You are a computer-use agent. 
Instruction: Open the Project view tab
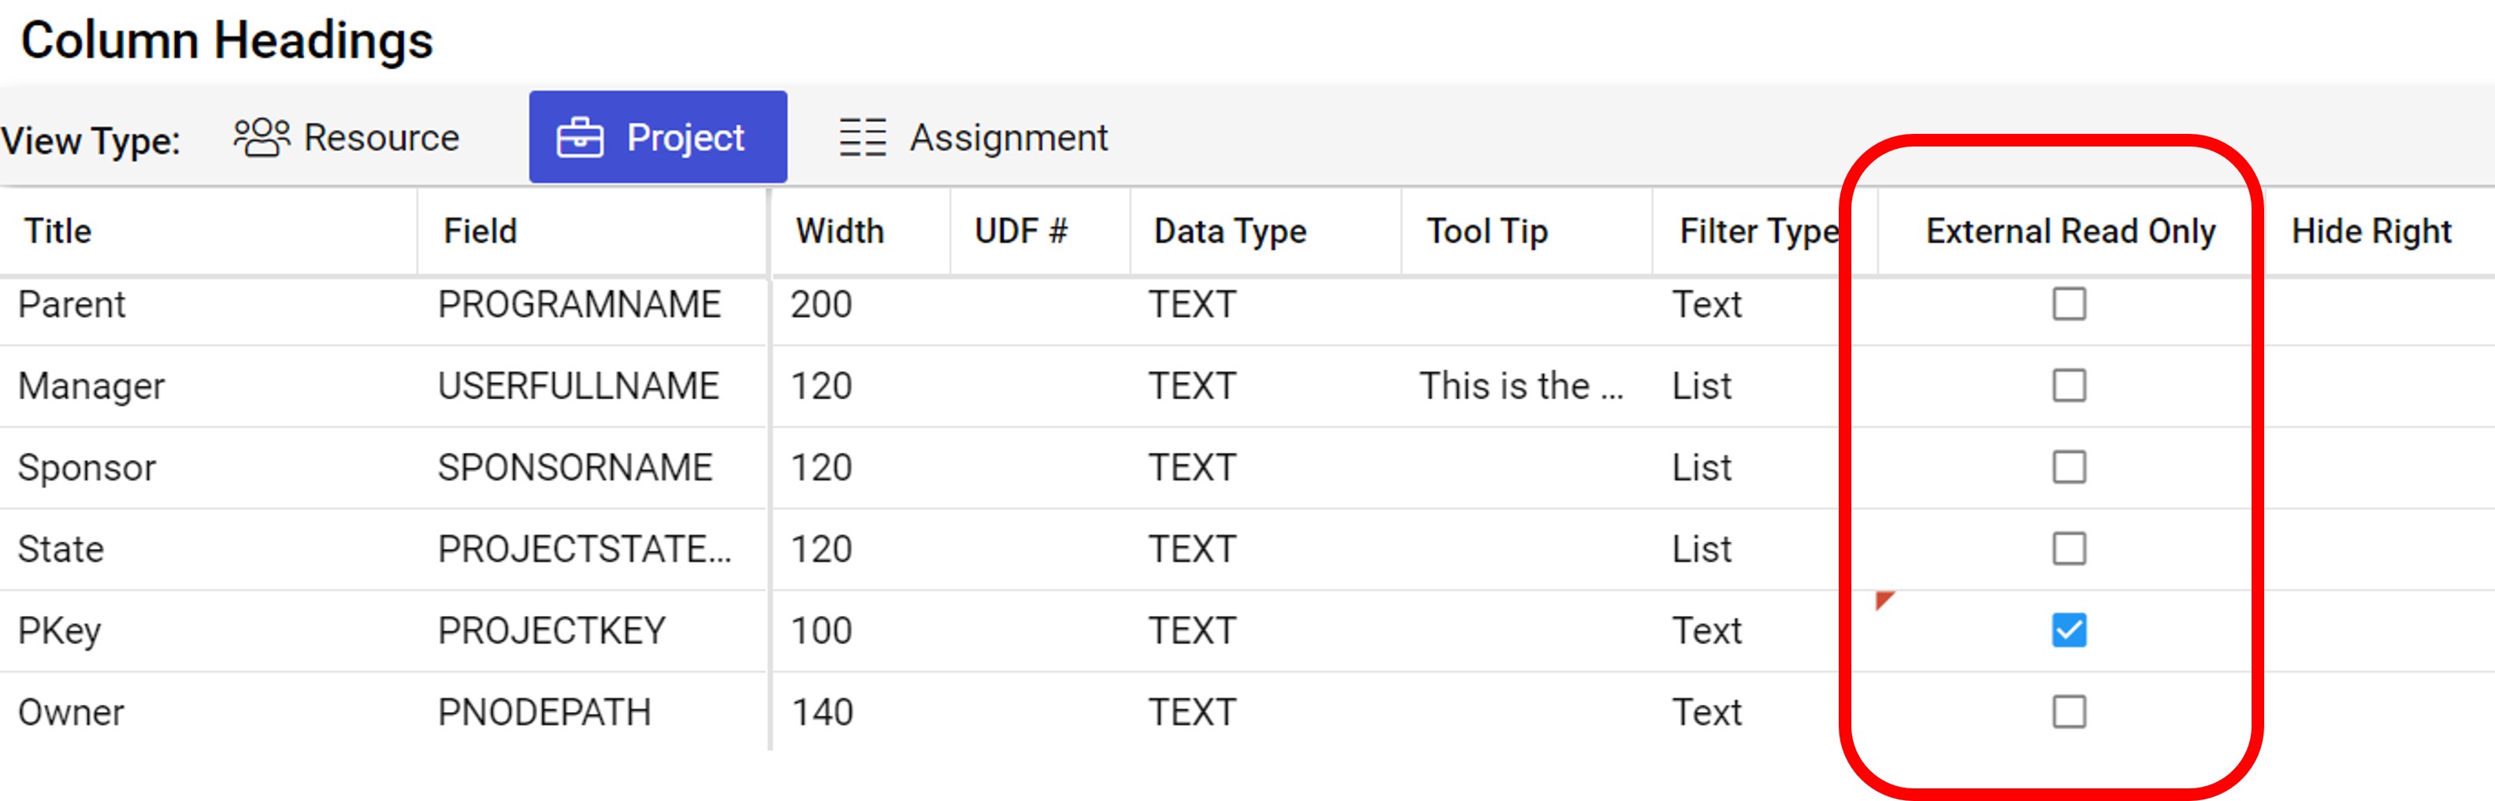(x=659, y=135)
